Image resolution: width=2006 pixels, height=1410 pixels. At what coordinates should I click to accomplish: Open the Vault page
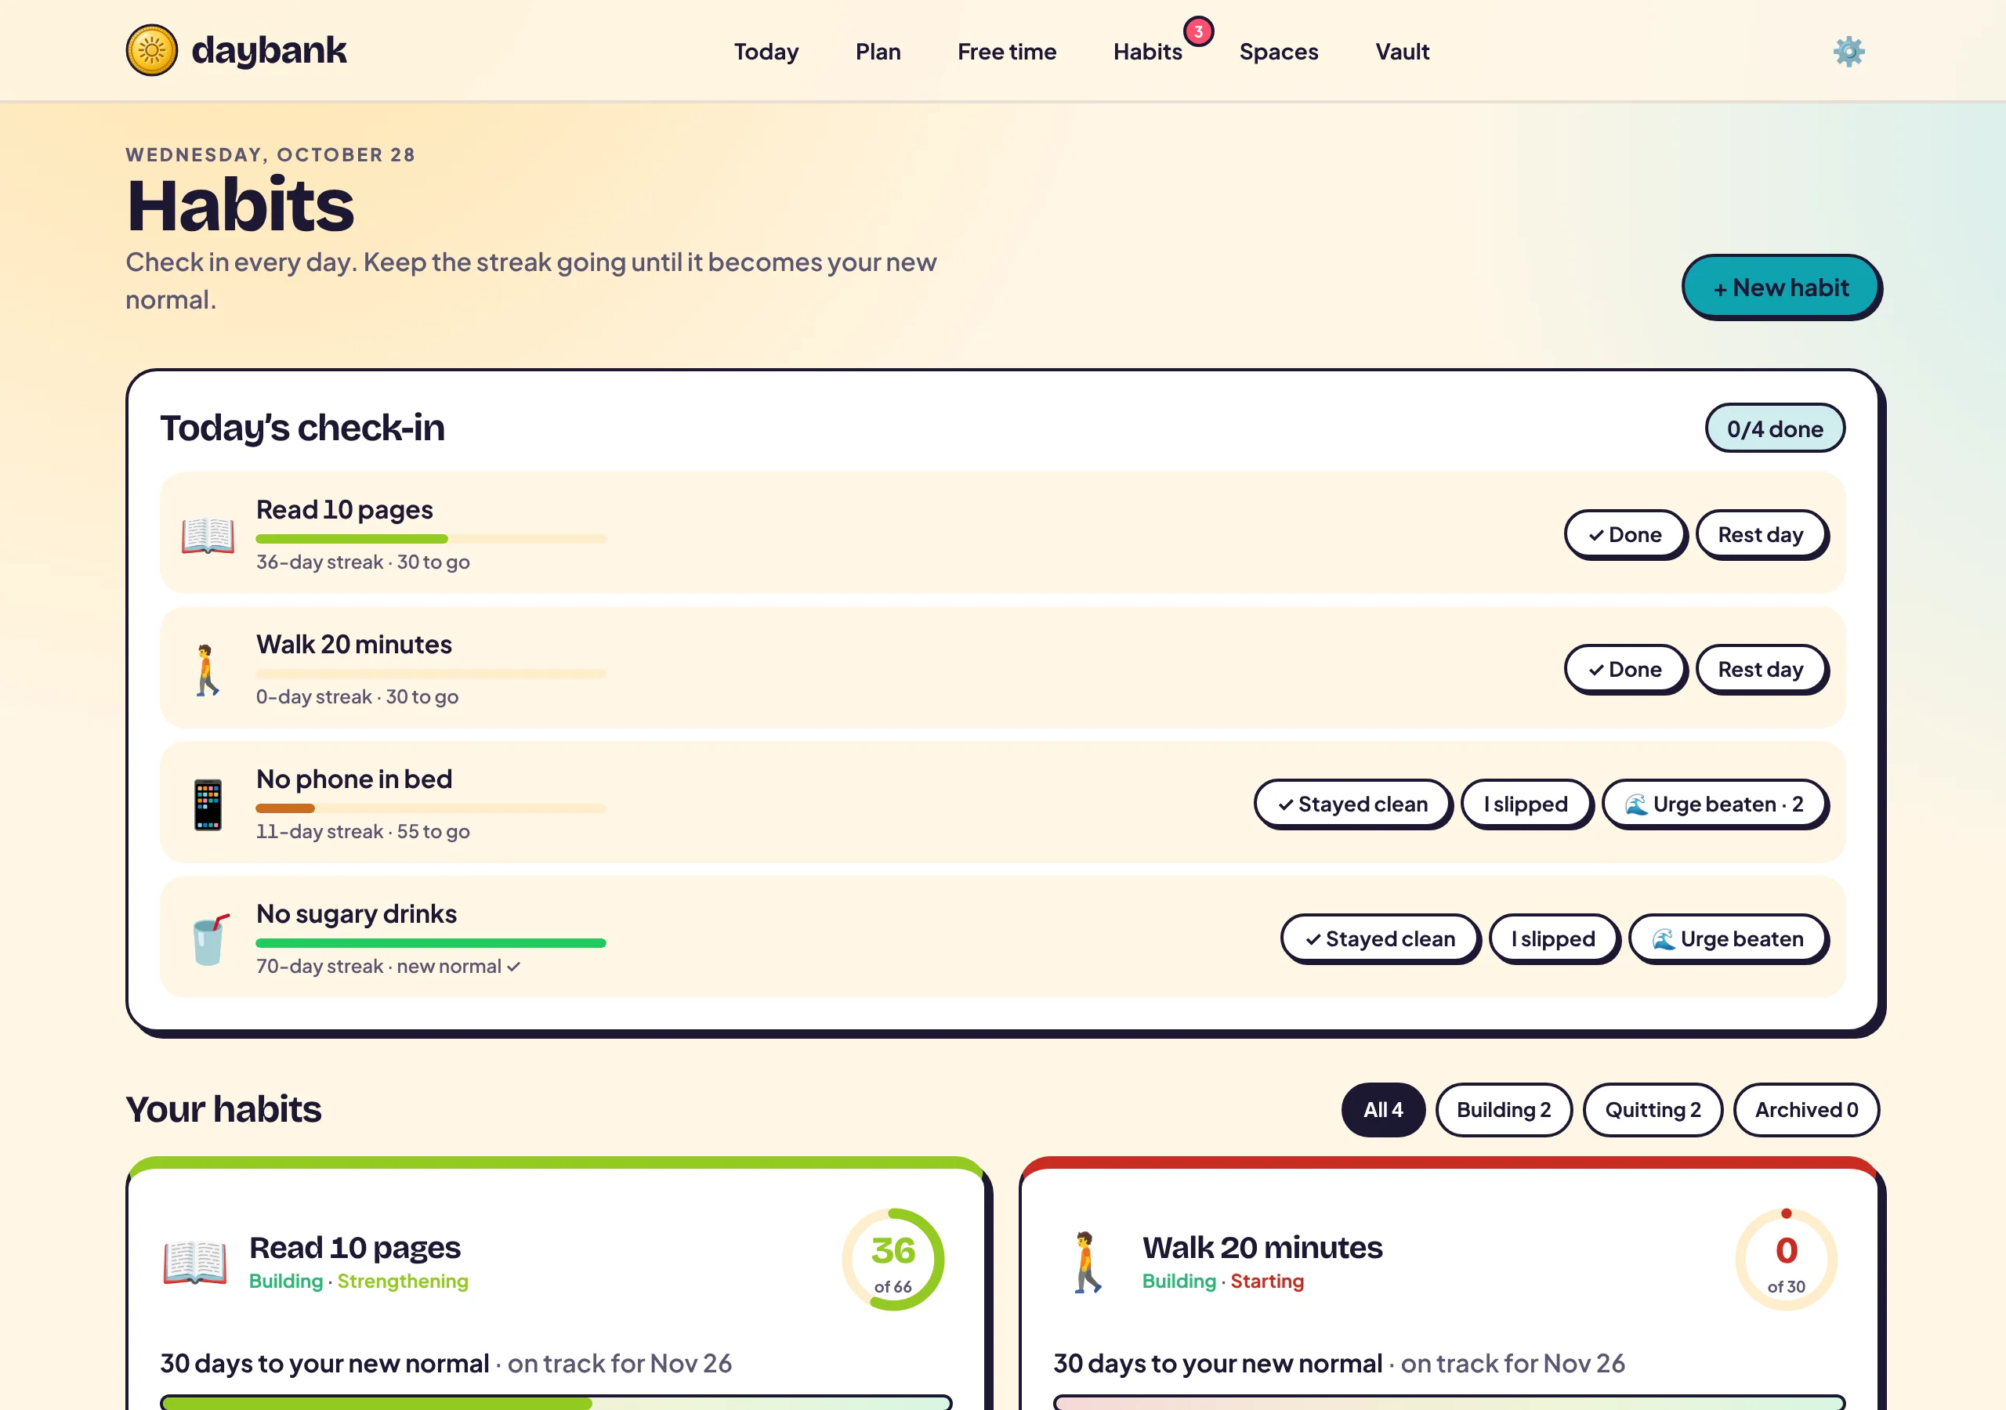pos(1403,52)
